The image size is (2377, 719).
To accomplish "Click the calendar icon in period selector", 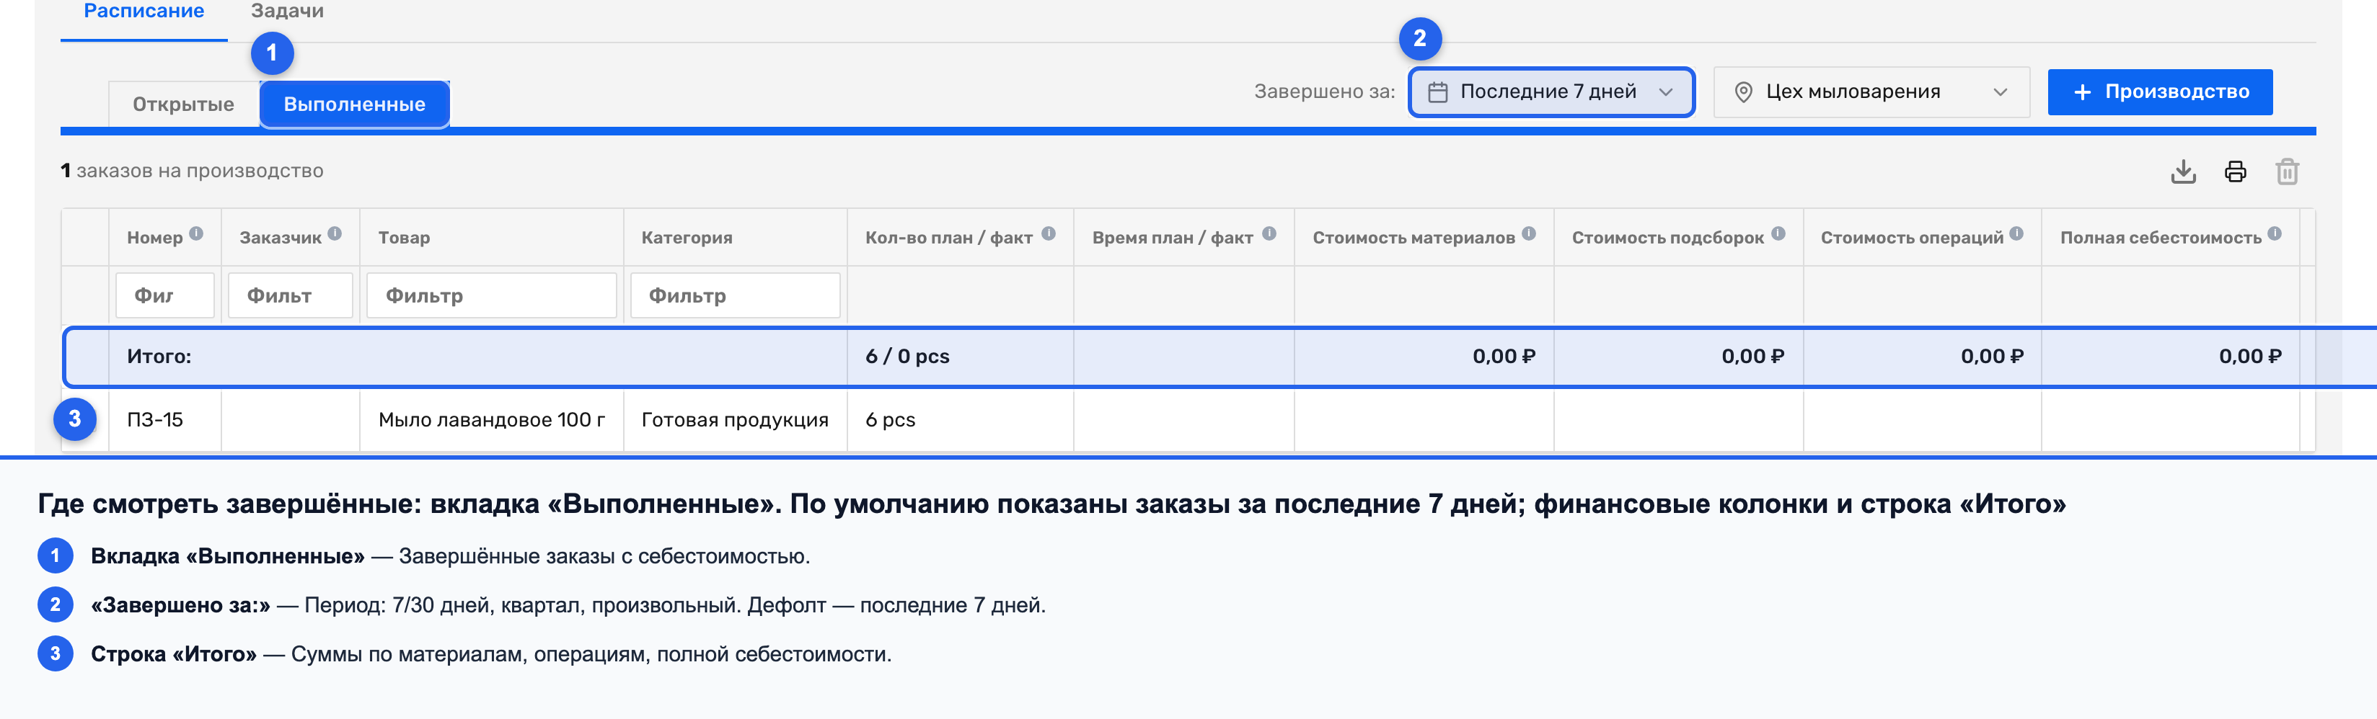I will click(x=1437, y=92).
